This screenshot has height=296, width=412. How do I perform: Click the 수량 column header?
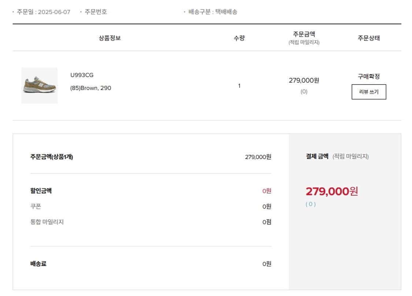(239, 38)
